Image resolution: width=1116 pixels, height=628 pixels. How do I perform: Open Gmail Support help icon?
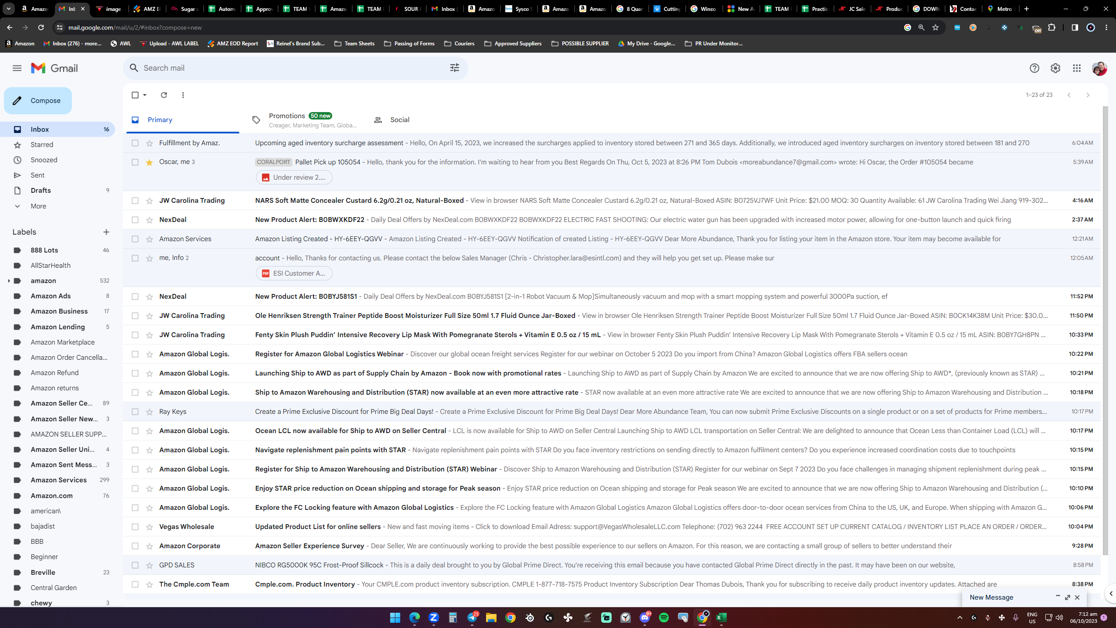1034,68
